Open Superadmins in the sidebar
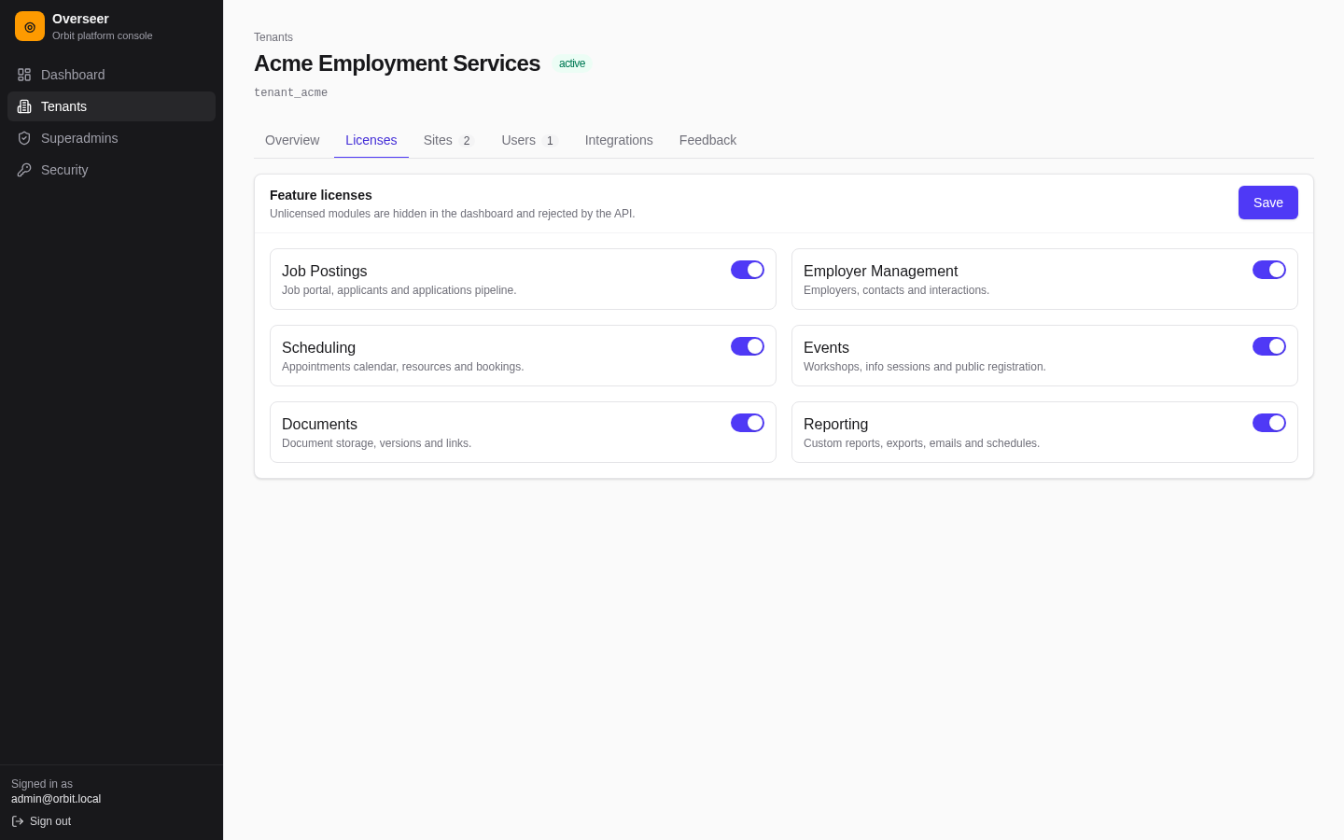This screenshot has width=1344, height=840. pyautogui.click(x=111, y=138)
